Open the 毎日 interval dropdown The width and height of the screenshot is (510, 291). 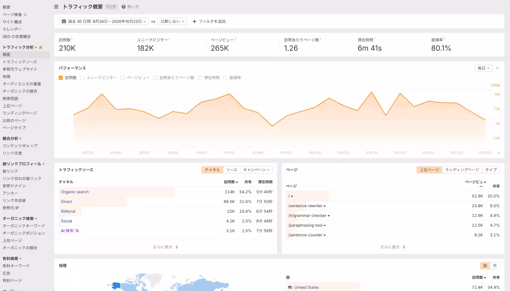tap(483, 68)
